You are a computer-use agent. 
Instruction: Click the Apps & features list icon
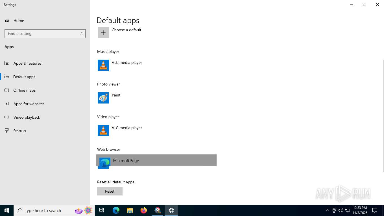click(x=7, y=63)
